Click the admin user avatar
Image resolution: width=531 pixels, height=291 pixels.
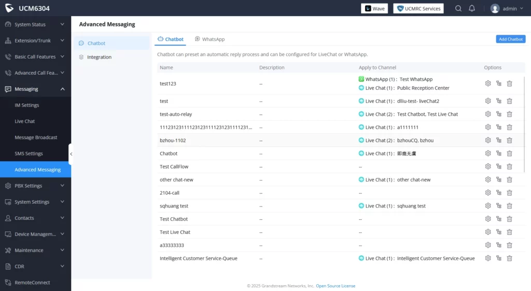(495, 8)
